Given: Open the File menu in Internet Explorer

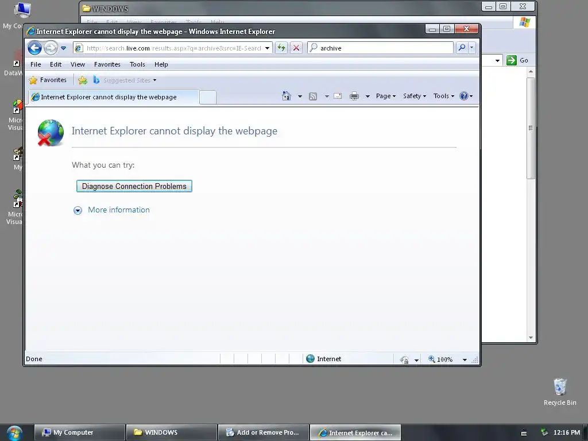Looking at the screenshot, I should [x=36, y=64].
